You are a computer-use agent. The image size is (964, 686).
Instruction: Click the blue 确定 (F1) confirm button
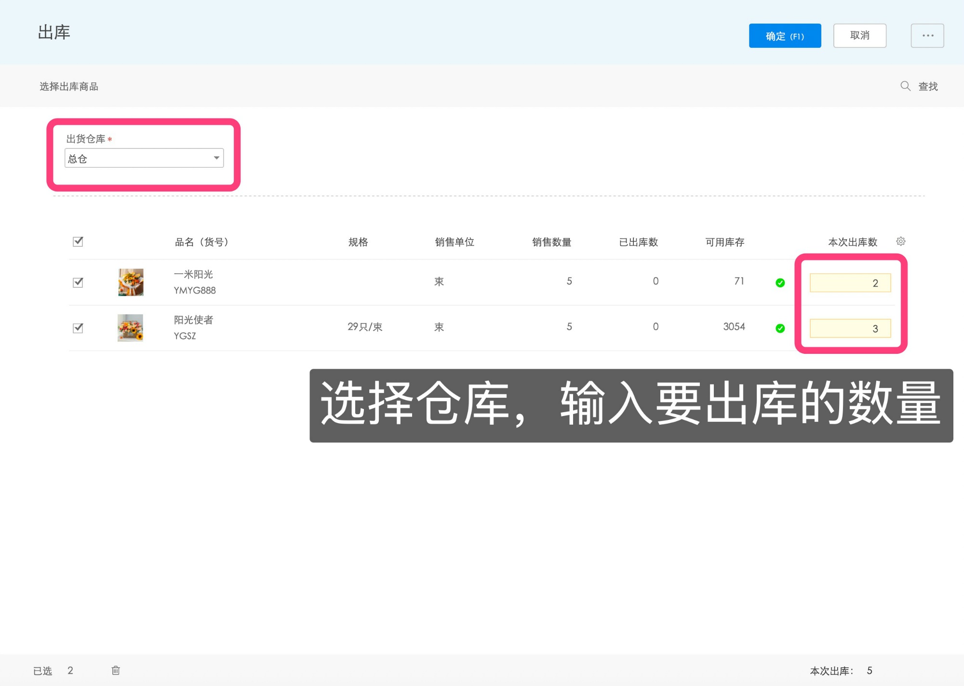(x=785, y=36)
